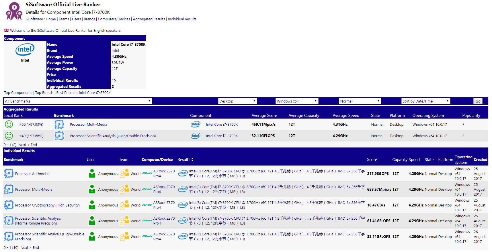Open Teams in the top navigation
The height and width of the screenshot is (252, 492).
[x=64, y=19]
